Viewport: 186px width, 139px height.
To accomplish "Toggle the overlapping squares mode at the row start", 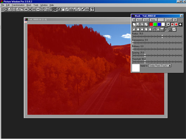I will coord(134,24).
